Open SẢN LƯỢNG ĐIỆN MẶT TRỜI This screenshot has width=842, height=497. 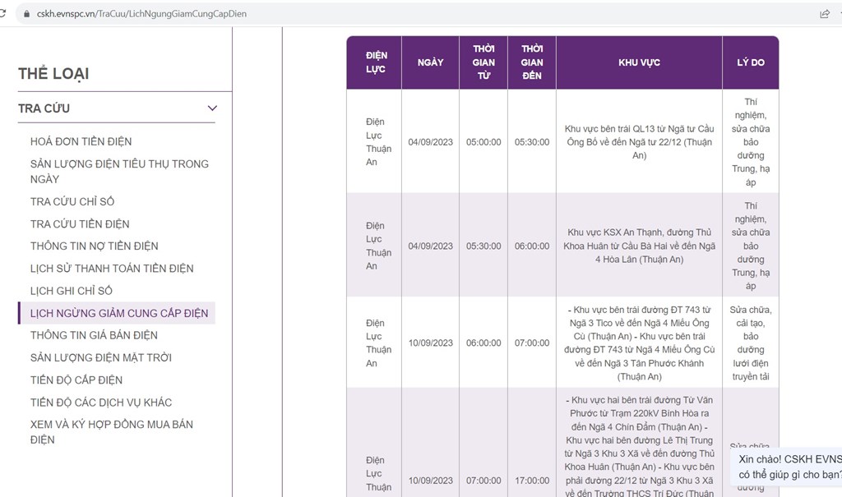(x=101, y=358)
